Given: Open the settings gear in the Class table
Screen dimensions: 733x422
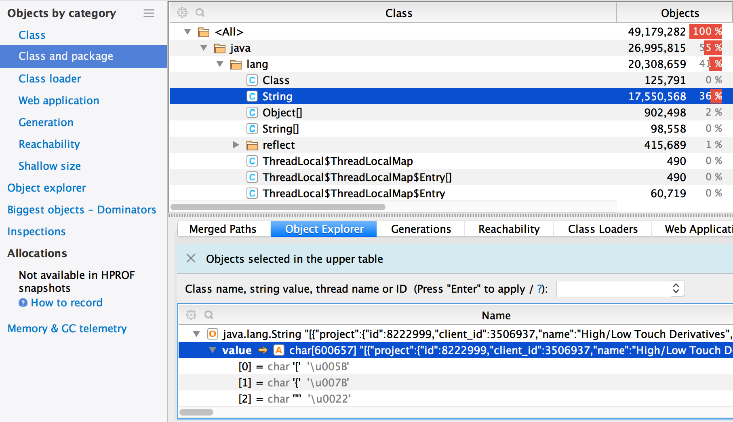Looking at the screenshot, I should (x=183, y=13).
